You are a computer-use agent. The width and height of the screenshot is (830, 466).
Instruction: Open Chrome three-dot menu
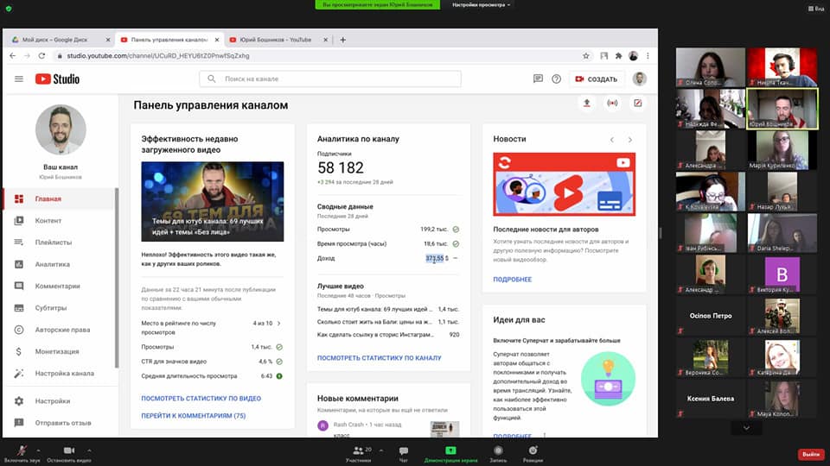648,55
